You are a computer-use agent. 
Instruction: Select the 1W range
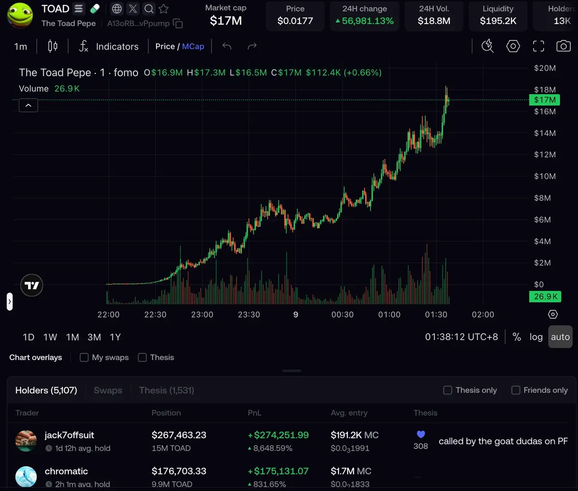(50, 337)
